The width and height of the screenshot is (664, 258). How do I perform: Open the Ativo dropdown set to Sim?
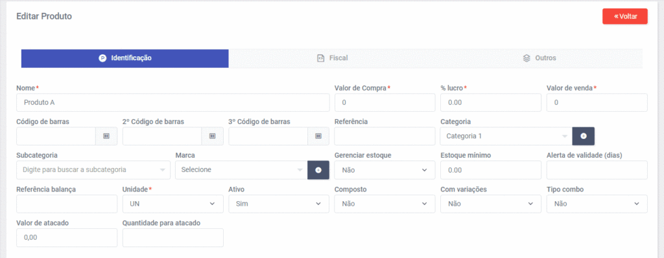pos(279,204)
